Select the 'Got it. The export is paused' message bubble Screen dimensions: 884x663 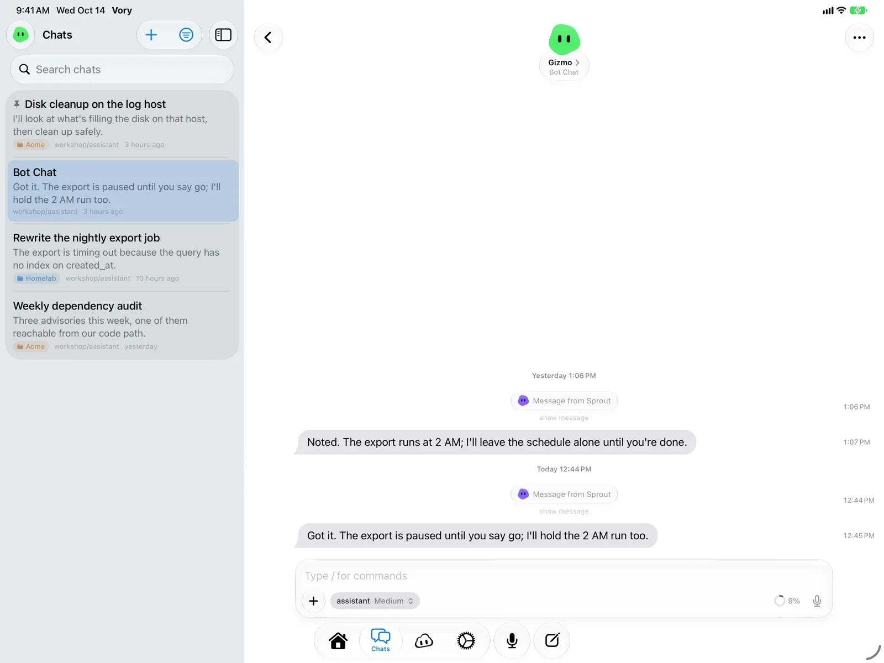point(477,535)
